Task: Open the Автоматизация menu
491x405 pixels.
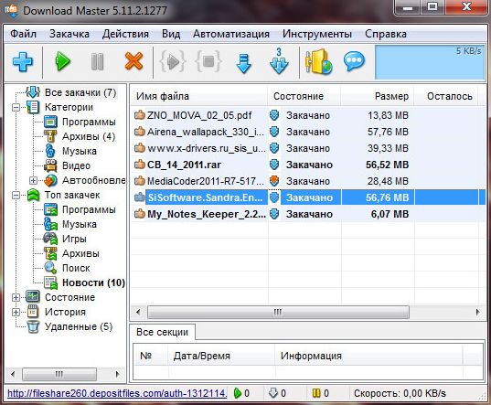Action: (x=231, y=34)
